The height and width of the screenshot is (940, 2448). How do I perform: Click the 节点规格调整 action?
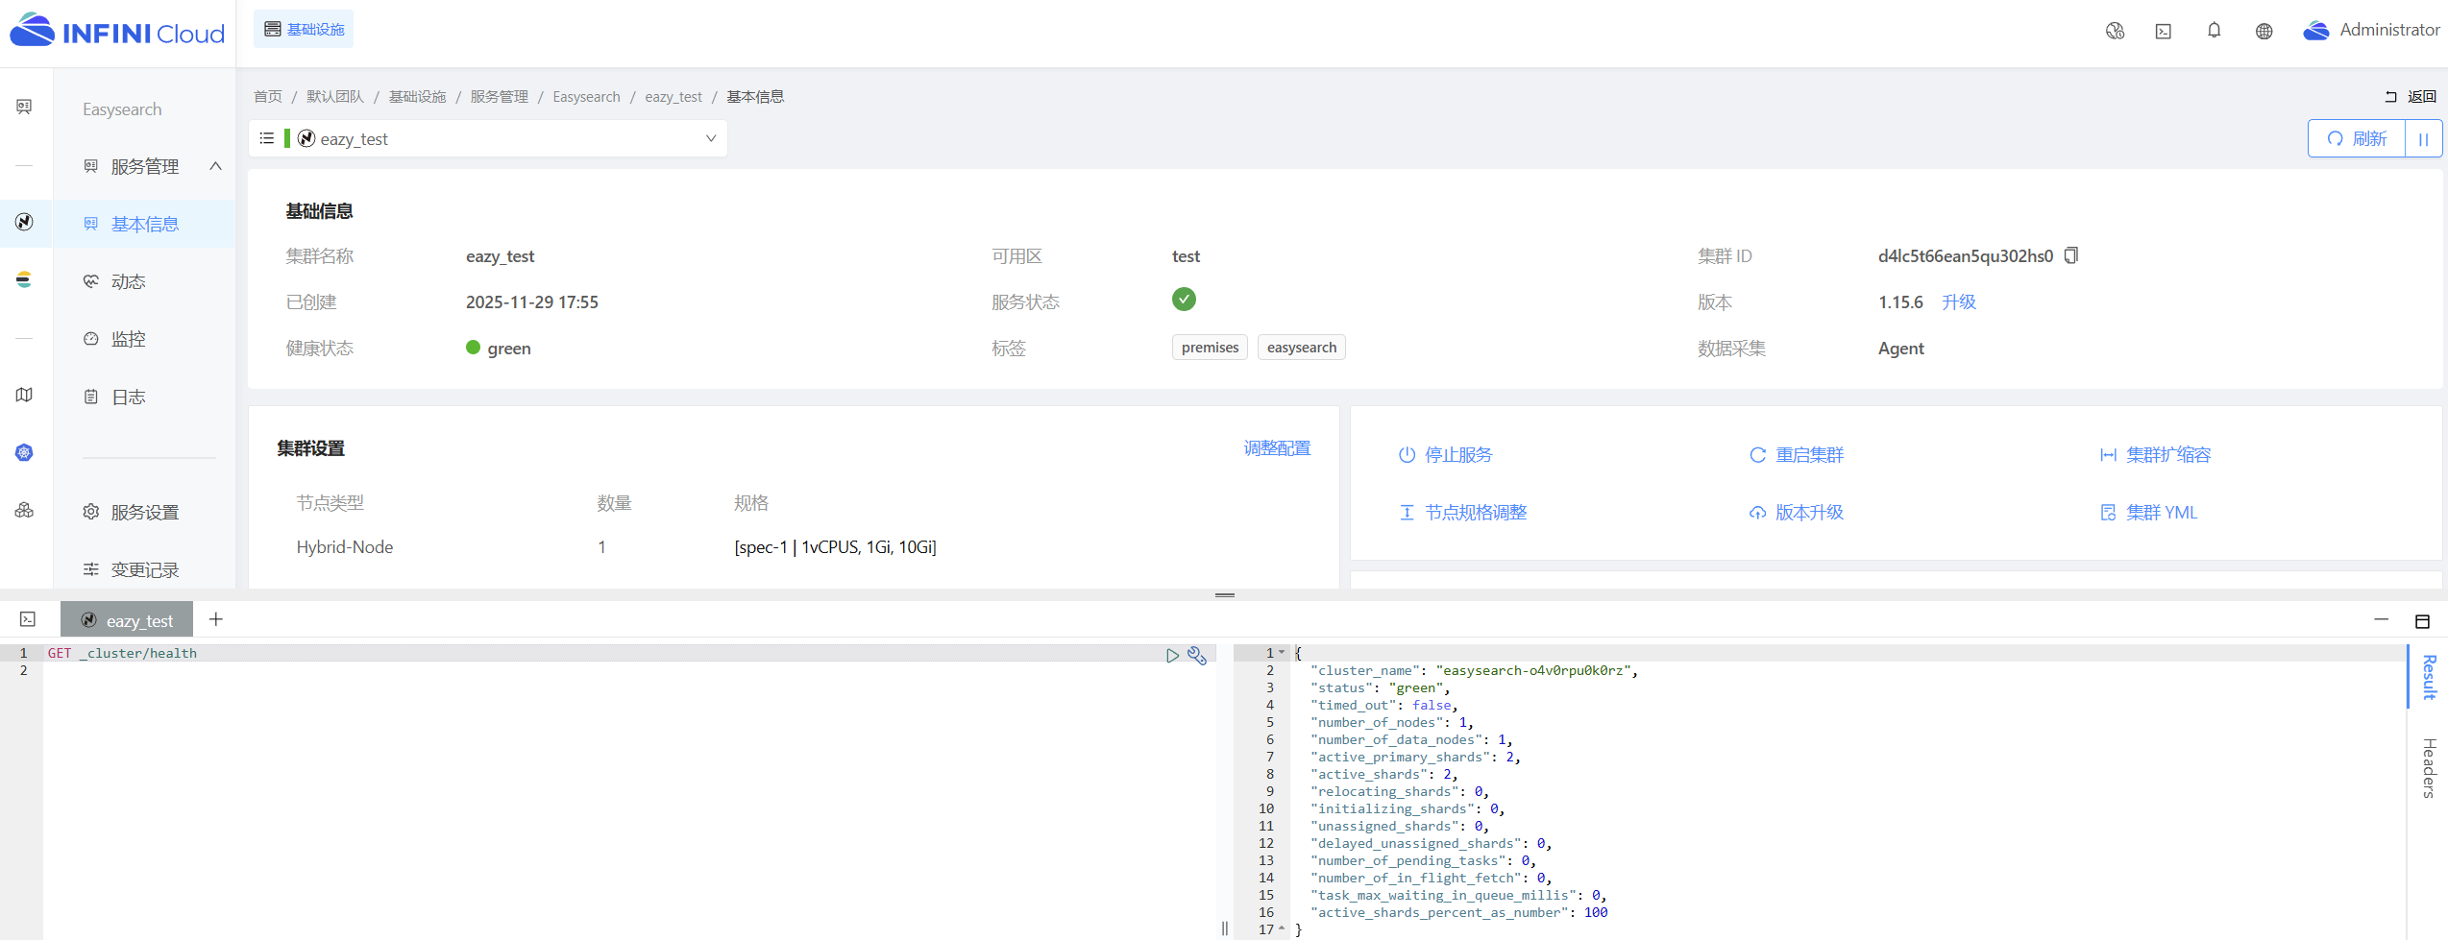(x=1462, y=512)
